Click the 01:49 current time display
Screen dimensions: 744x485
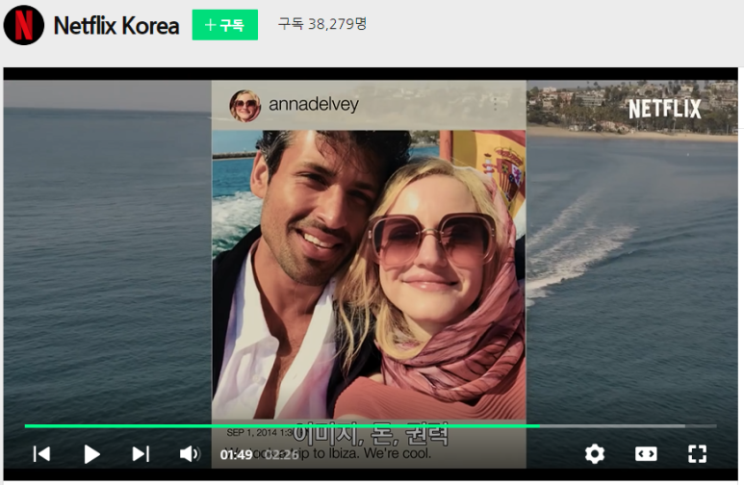coord(237,454)
